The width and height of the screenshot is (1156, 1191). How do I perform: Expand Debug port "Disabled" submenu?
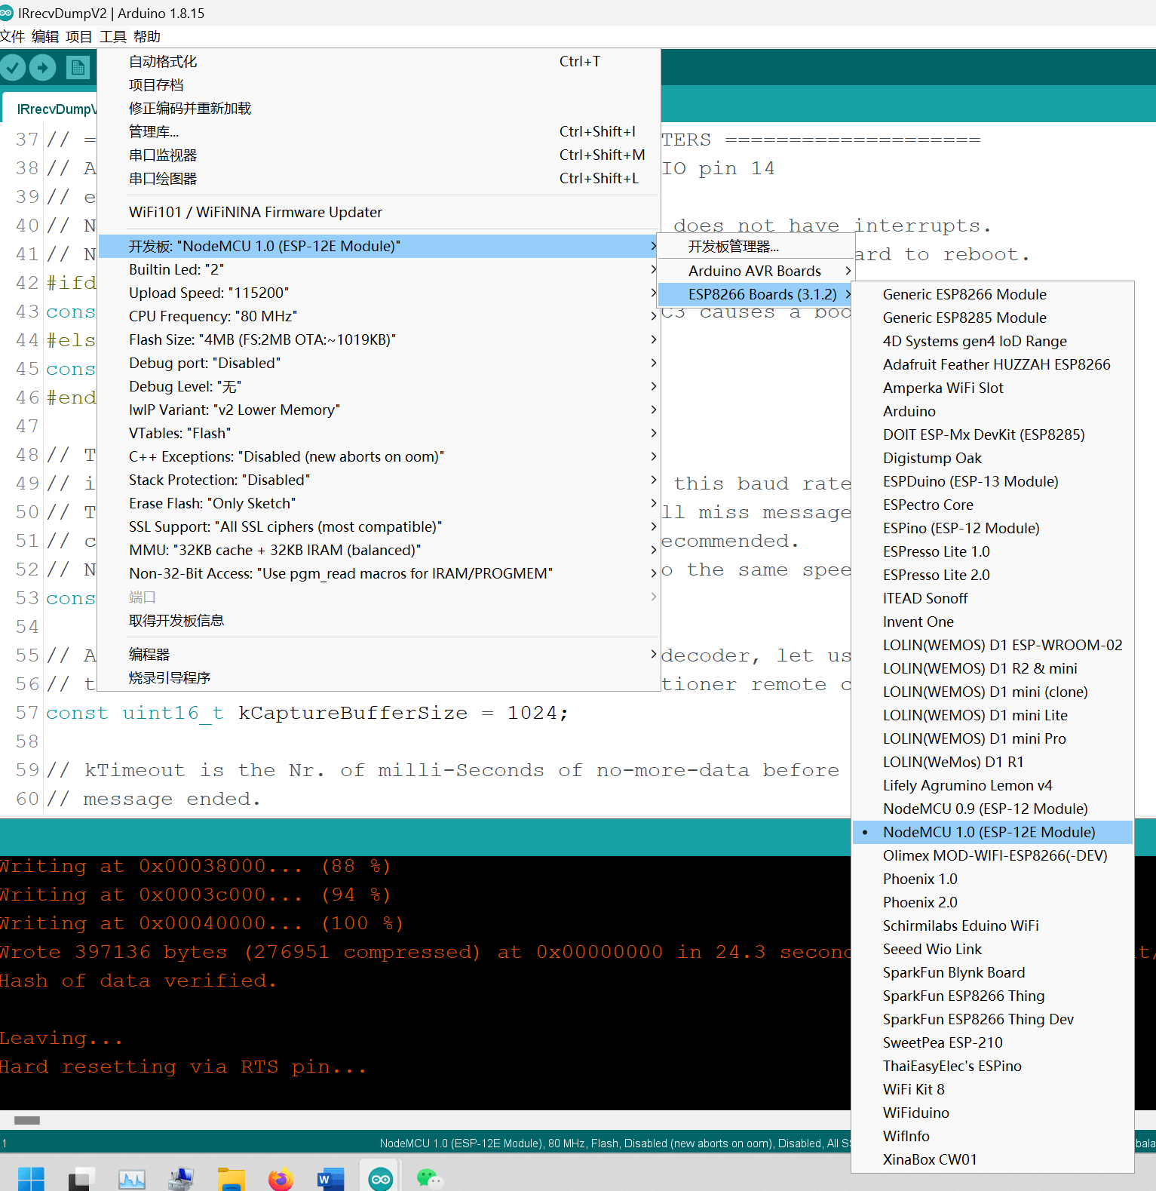[379, 363]
